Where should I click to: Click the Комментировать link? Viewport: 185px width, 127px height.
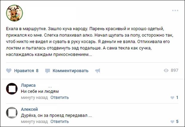click(x=70, y=71)
